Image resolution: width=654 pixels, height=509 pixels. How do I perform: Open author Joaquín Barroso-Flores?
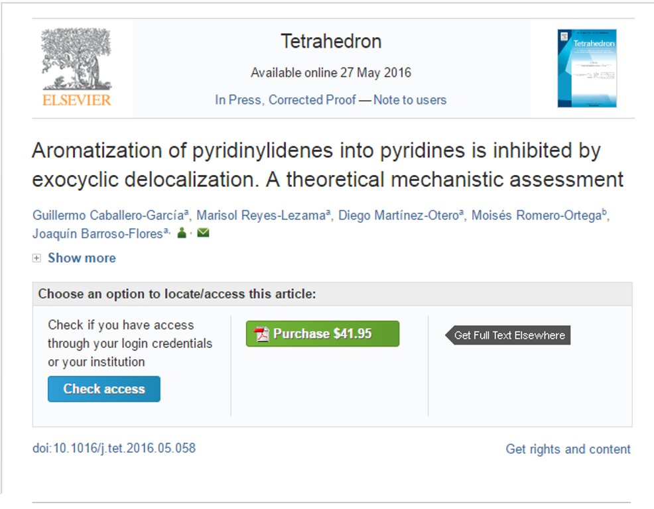point(98,233)
